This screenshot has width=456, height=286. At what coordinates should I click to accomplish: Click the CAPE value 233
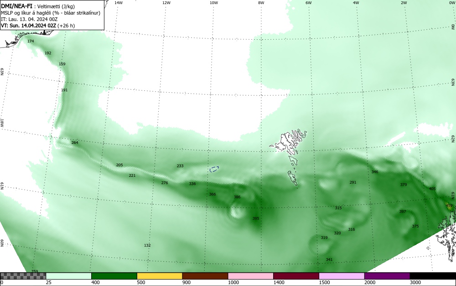coord(180,166)
